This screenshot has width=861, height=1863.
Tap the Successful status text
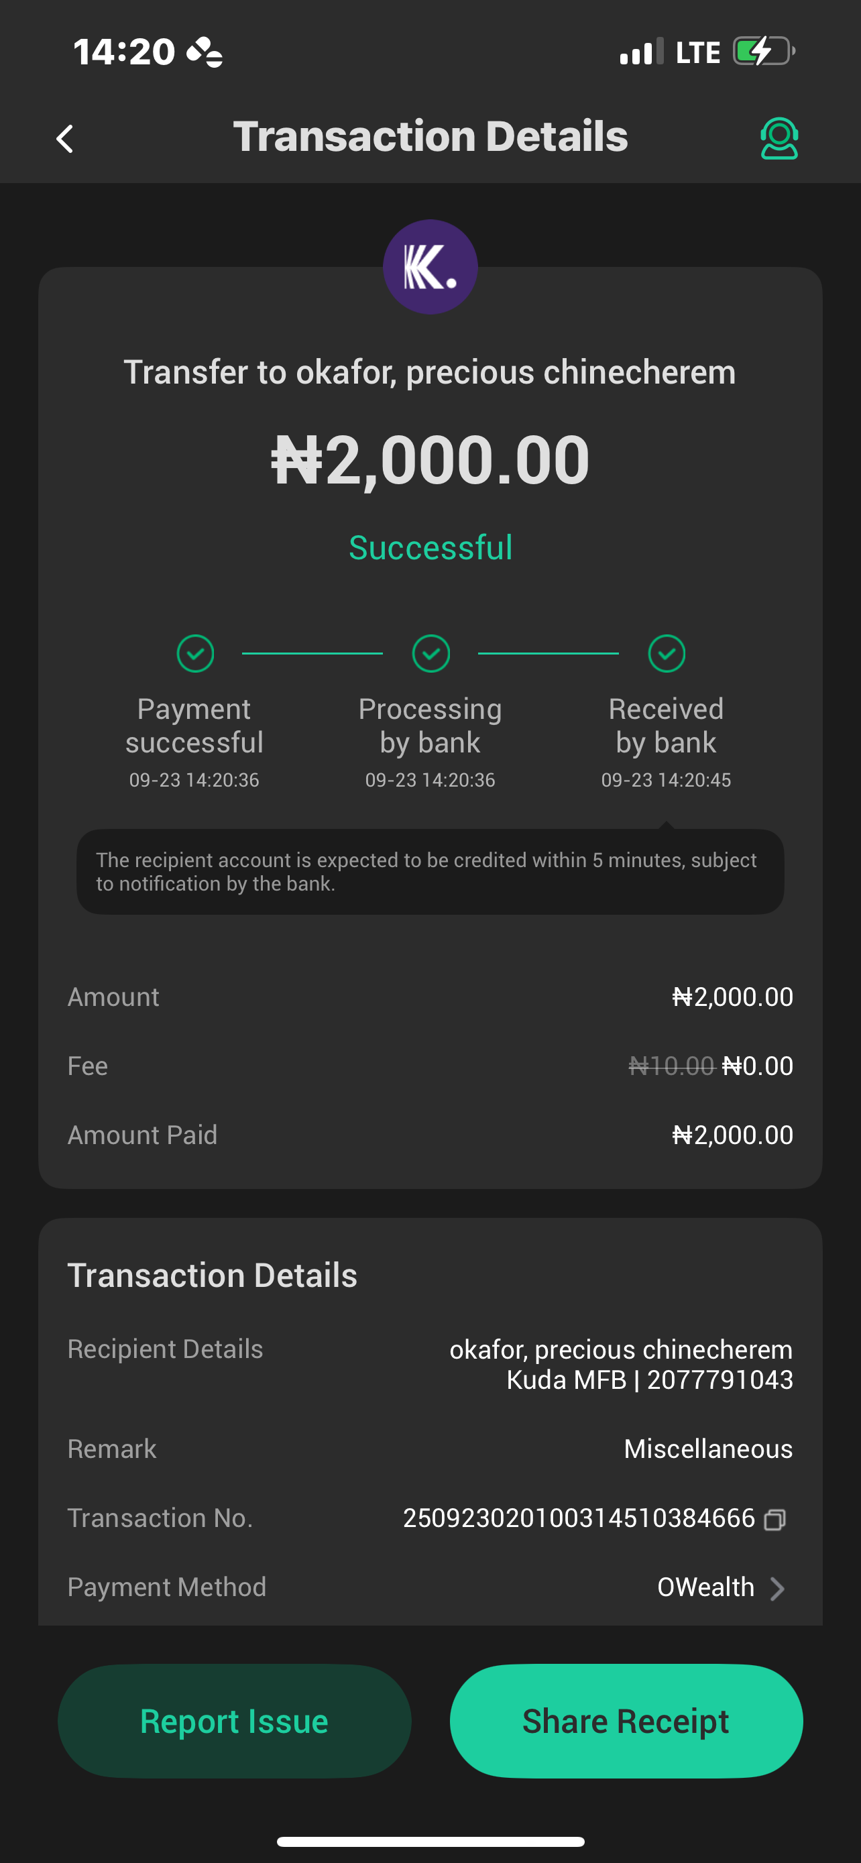point(430,547)
